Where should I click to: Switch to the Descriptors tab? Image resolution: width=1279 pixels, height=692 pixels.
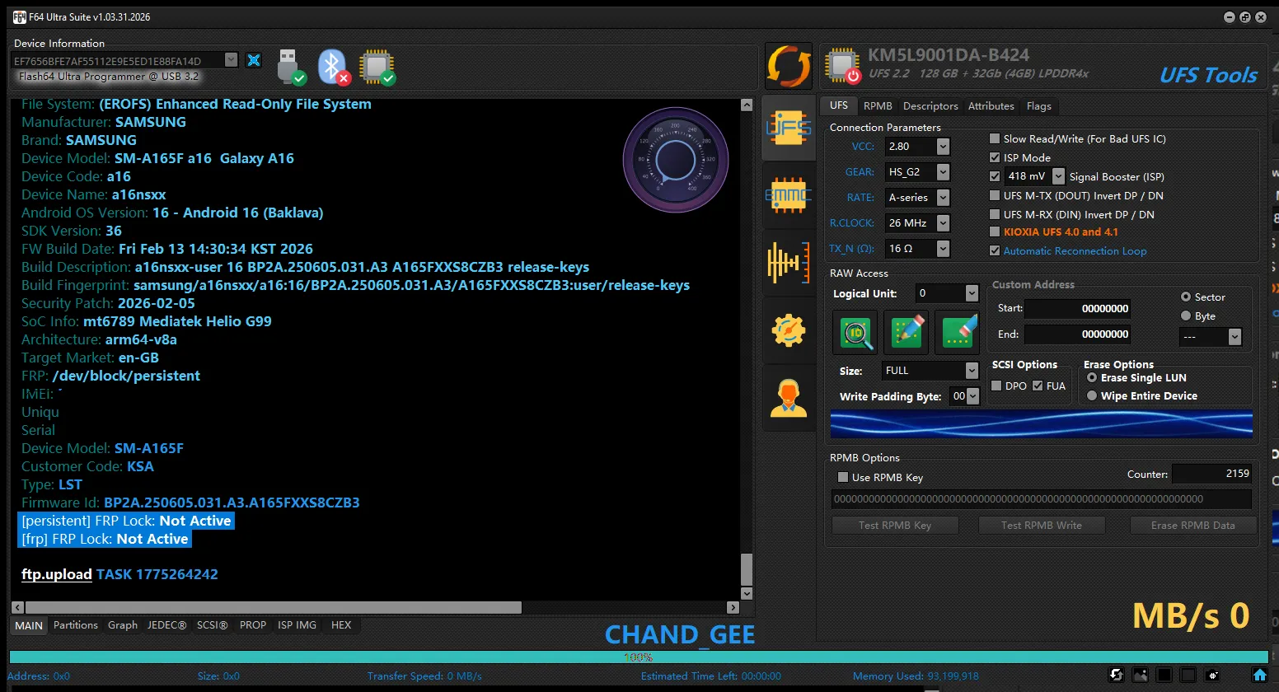pos(930,106)
